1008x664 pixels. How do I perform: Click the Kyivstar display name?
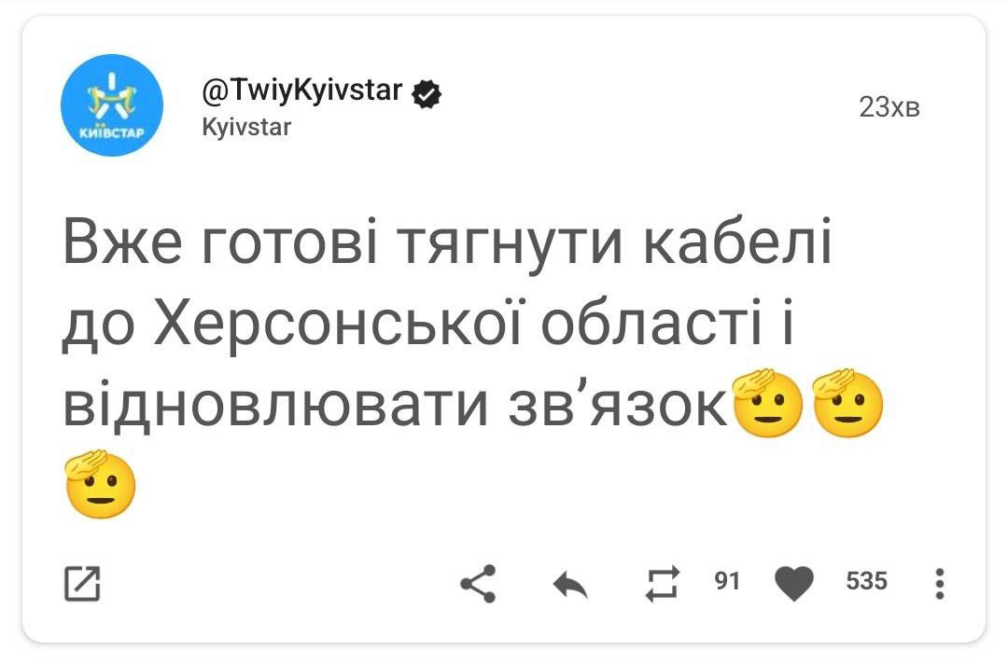coord(246,128)
